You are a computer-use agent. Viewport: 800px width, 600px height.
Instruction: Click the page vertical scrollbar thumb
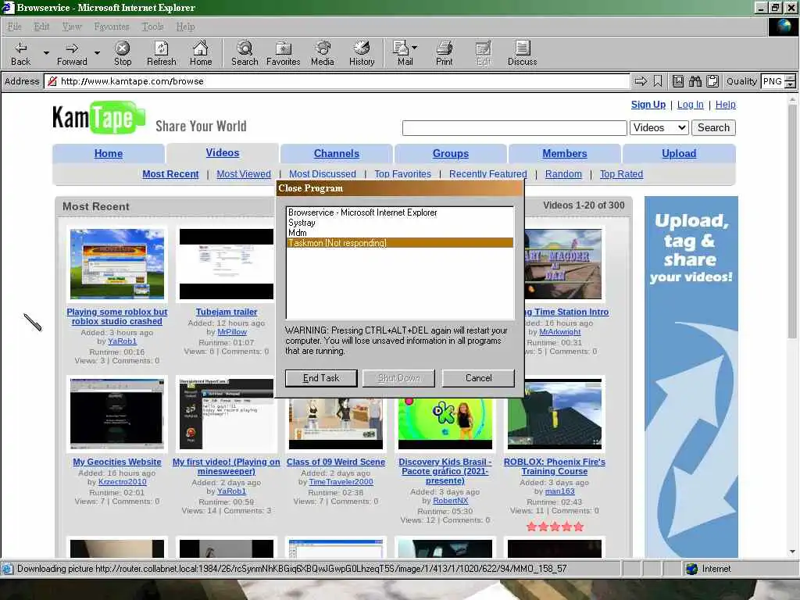pos(792,222)
